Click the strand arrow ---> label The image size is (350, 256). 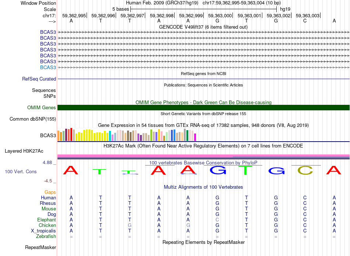tap(52, 21)
